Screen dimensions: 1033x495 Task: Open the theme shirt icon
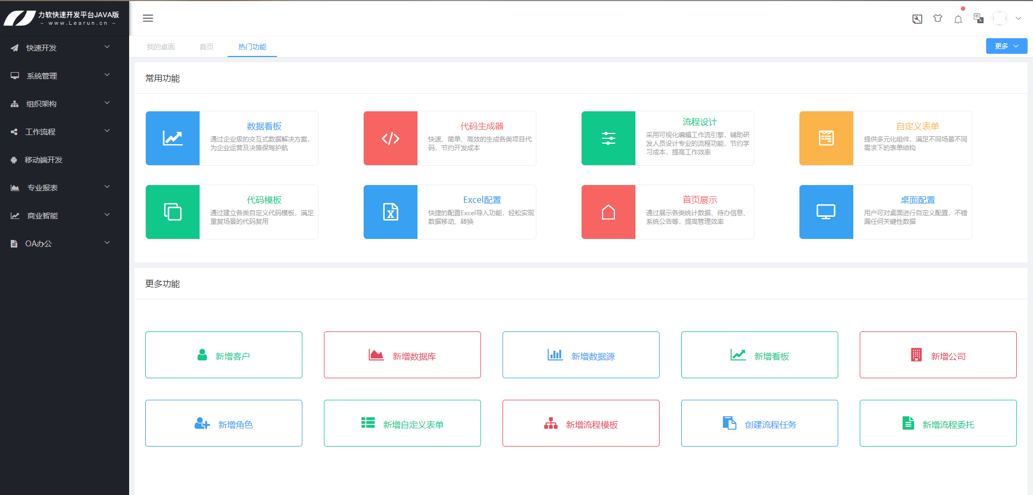[x=938, y=18]
